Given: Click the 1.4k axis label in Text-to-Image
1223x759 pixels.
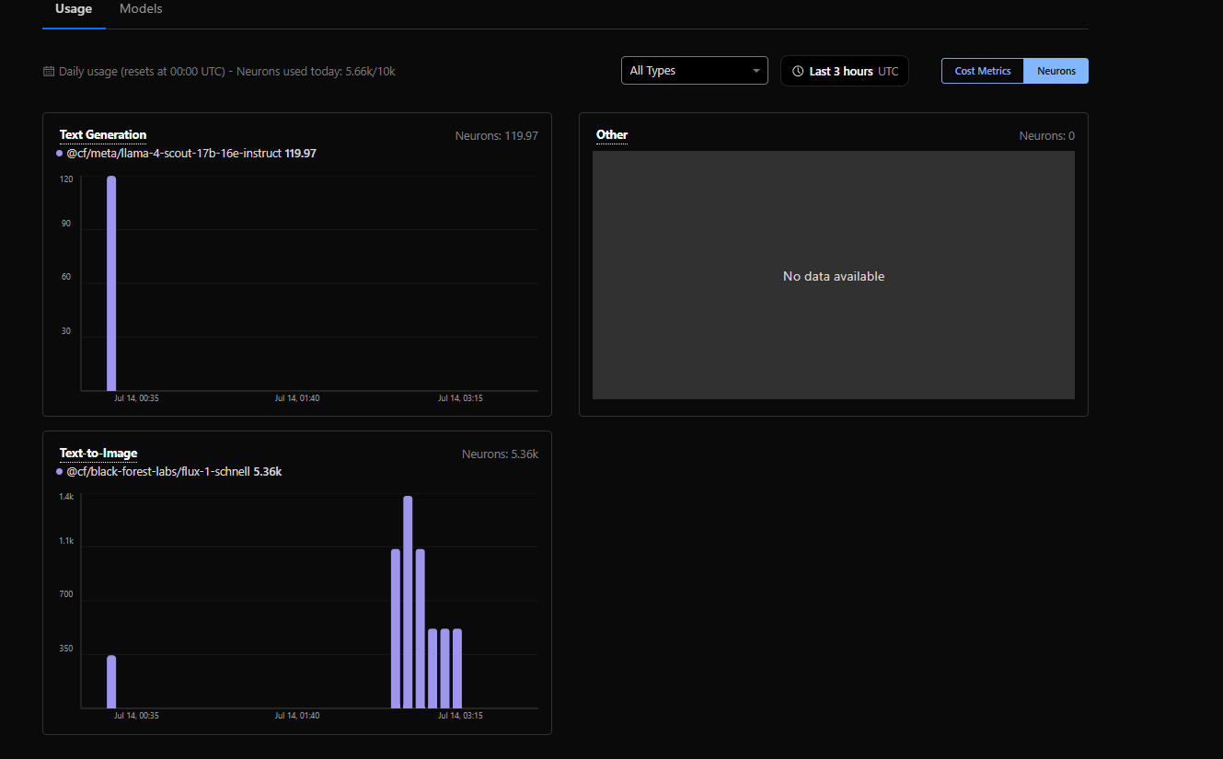Looking at the screenshot, I should [x=66, y=497].
